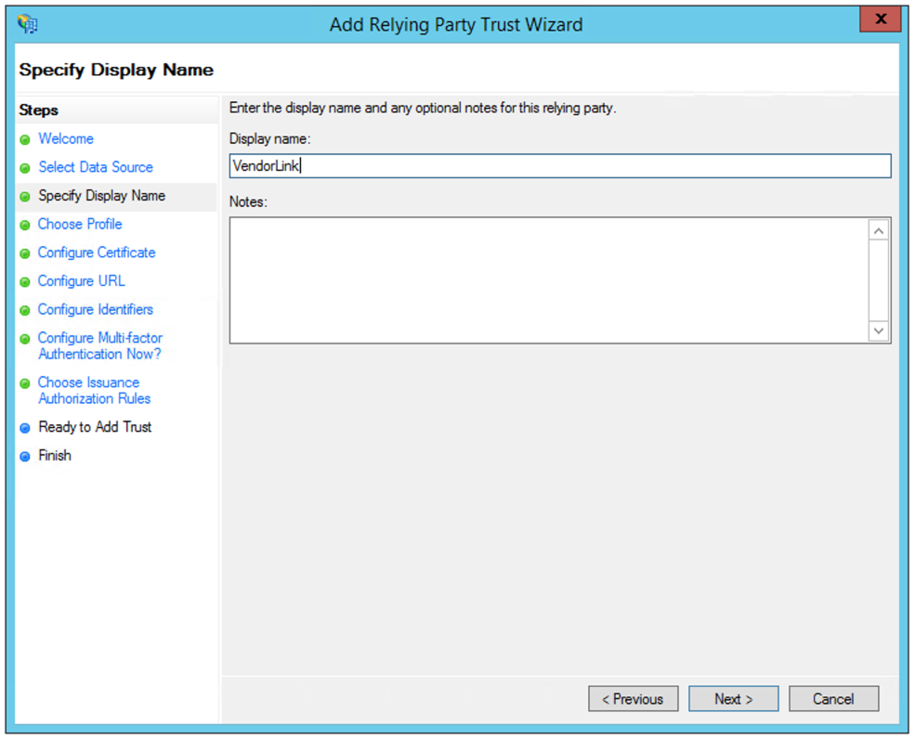
Task: Open Configure Multi-factor Authentication Now step
Action: pos(100,346)
